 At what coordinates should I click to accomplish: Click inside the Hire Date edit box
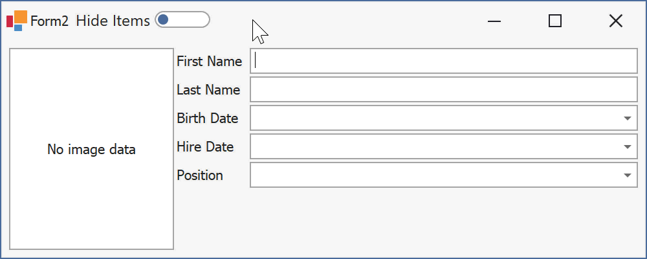point(435,146)
